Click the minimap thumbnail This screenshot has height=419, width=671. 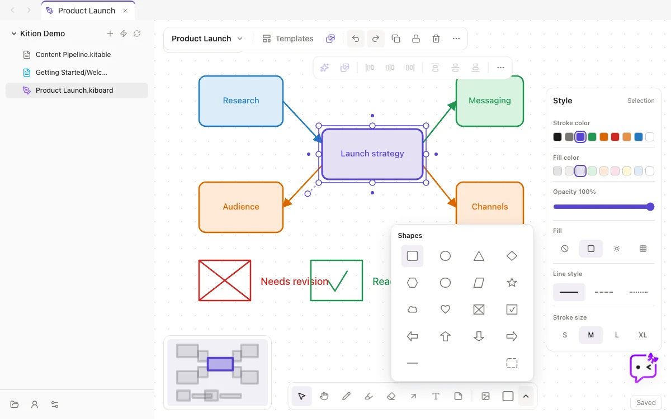pyautogui.click(x=218, y=373)
